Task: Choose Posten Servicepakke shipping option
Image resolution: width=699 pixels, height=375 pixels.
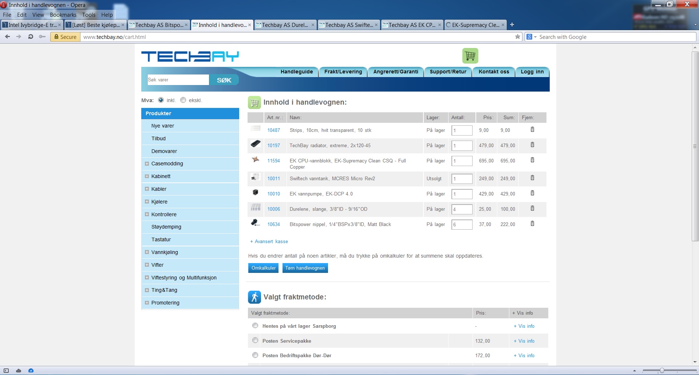Action: pos(255,340)
